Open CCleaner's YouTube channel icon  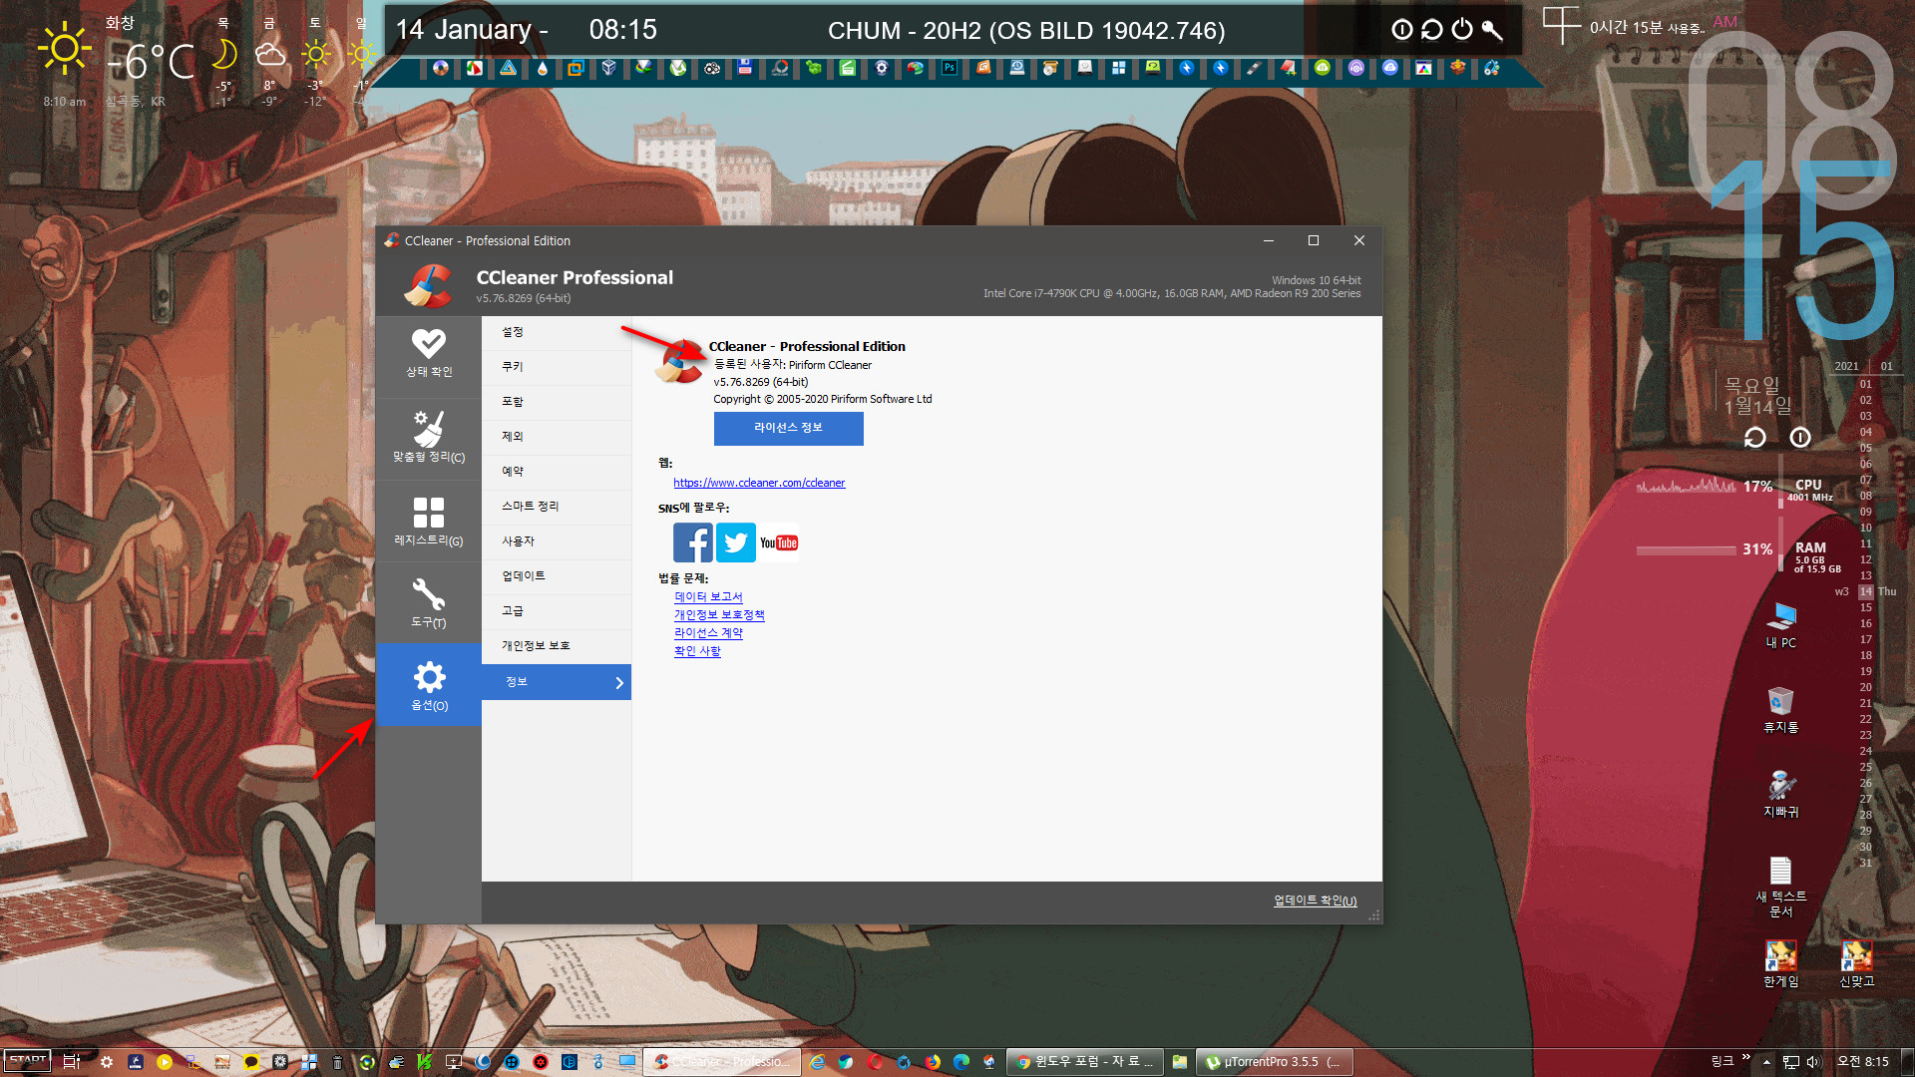coord(779,542)
